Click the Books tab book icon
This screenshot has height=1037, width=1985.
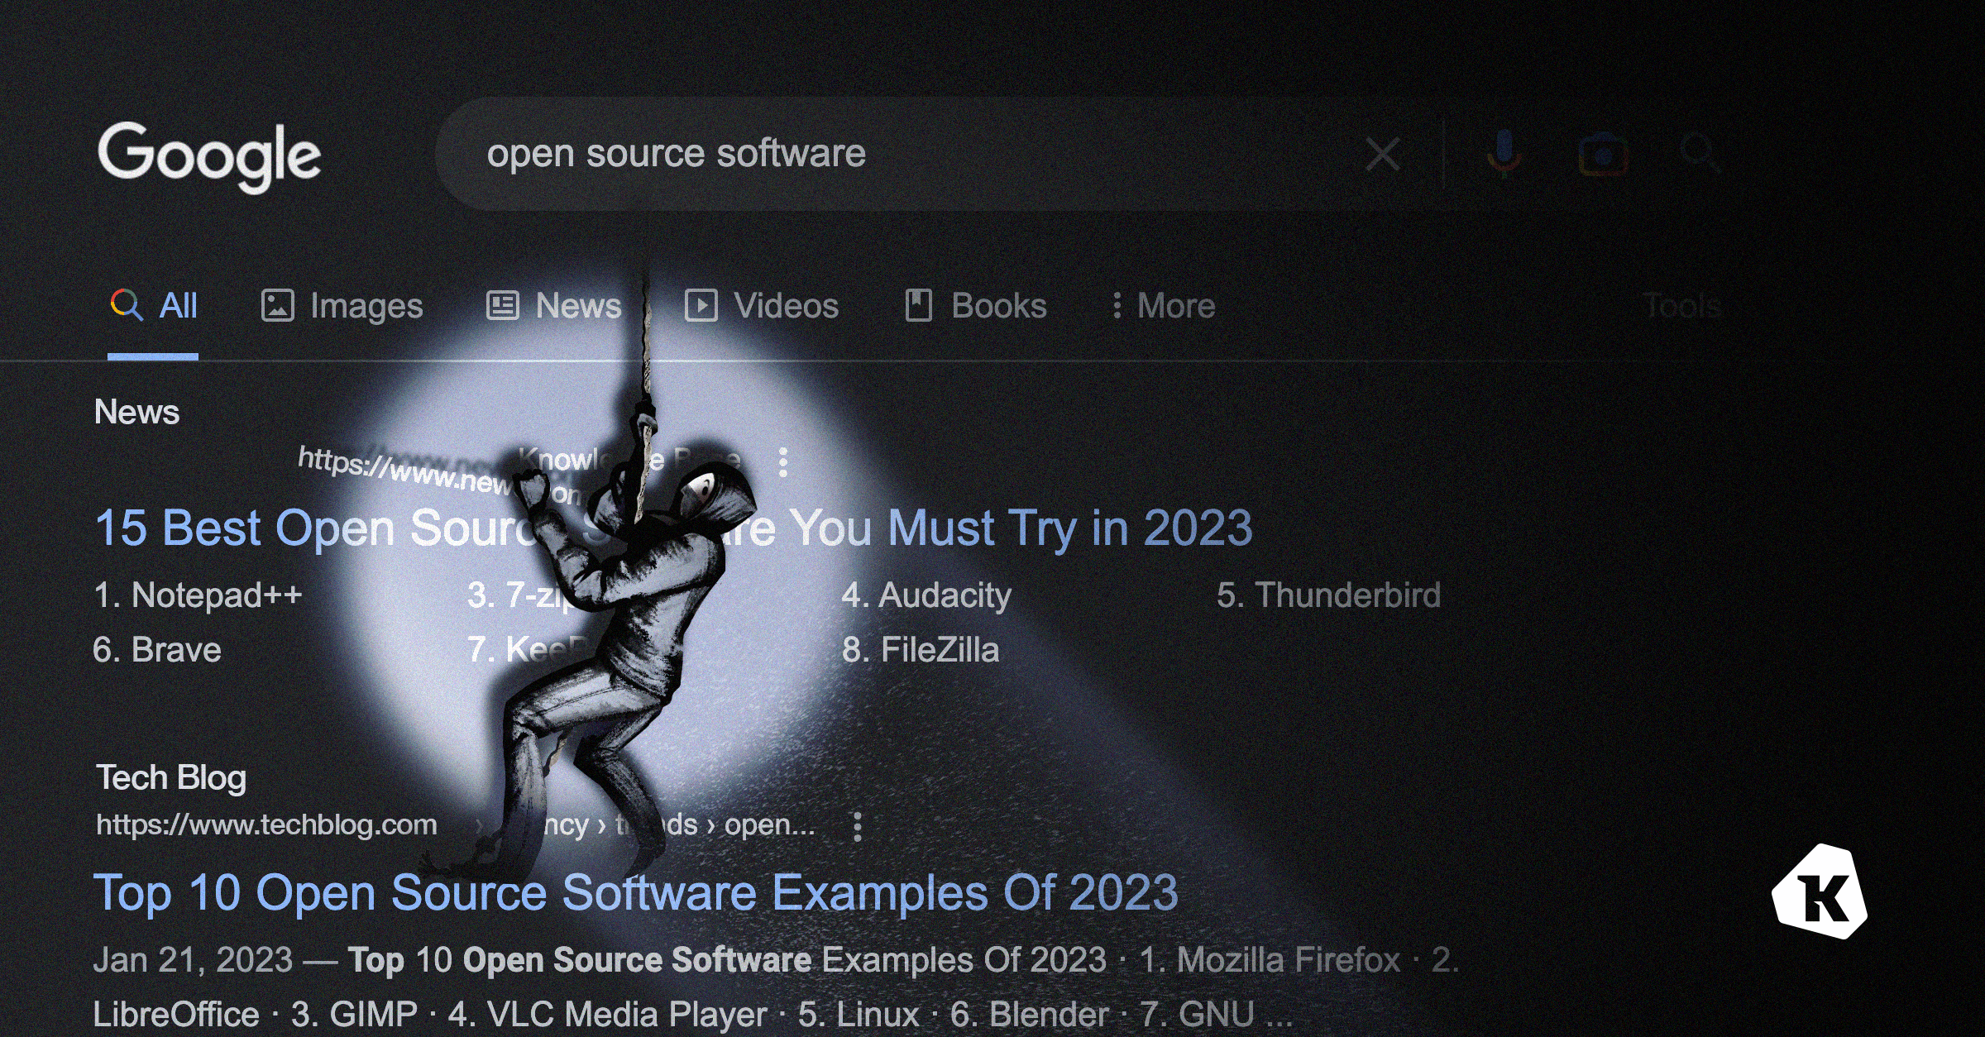(x=918, y=305)
